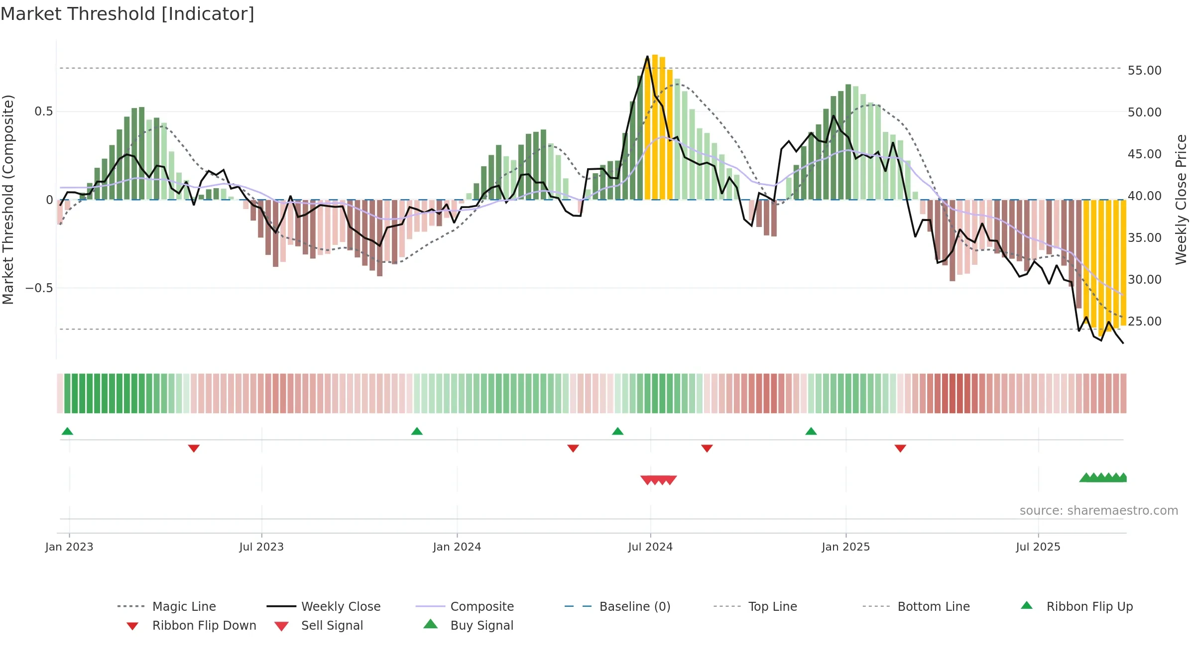Click the Jan 2025 x-axis label
The image size is (1195, 672).
coord(846,547)
